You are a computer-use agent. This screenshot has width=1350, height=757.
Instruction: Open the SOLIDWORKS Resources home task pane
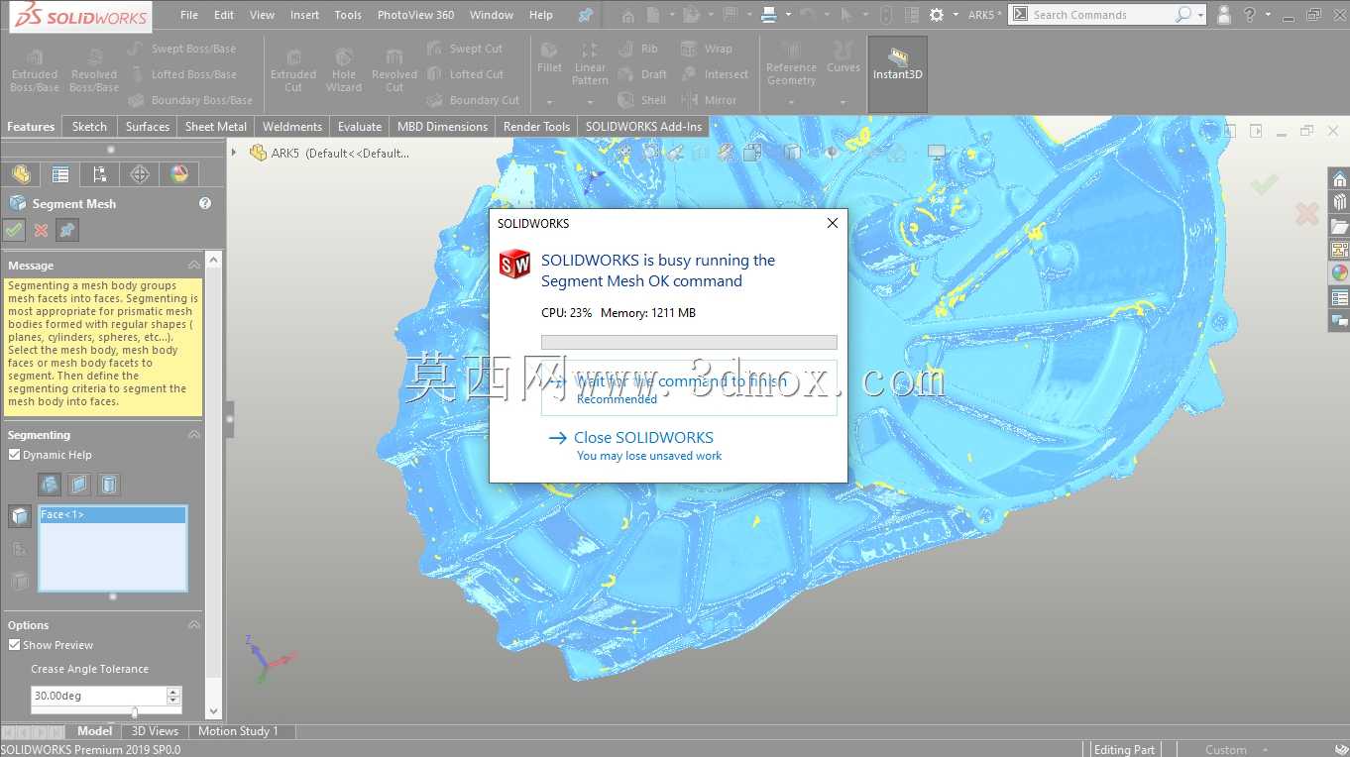(1339, 179)
